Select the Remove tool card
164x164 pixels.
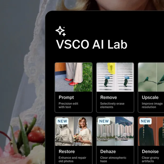(115, 87)
